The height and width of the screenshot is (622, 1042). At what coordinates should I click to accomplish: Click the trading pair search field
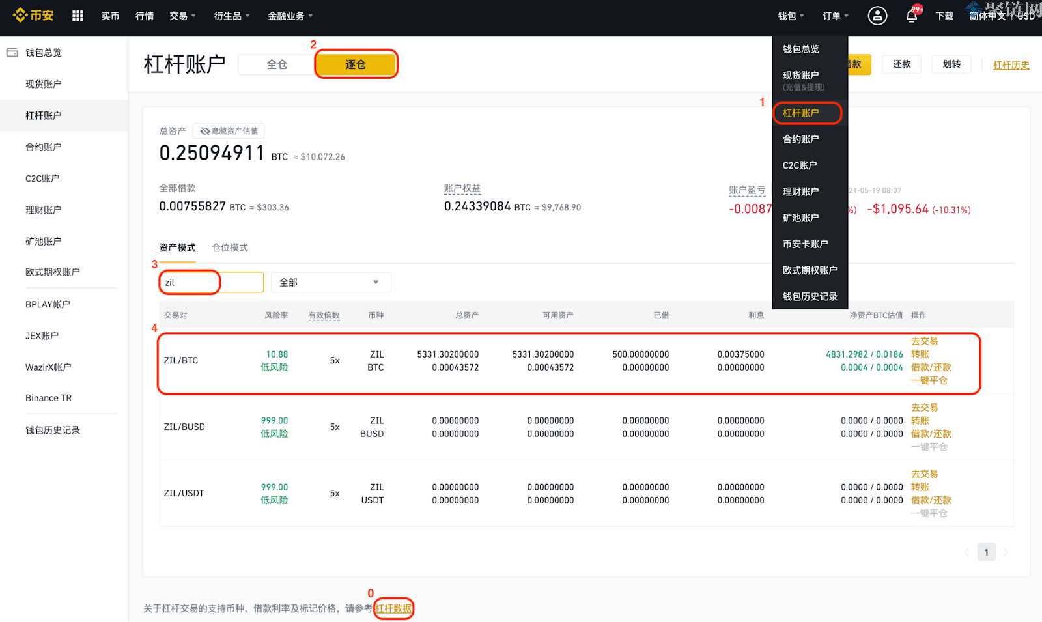point(211,282)
